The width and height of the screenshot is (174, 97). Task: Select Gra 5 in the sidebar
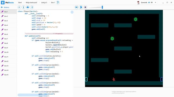pyautogui.click(x=8, y=30)
